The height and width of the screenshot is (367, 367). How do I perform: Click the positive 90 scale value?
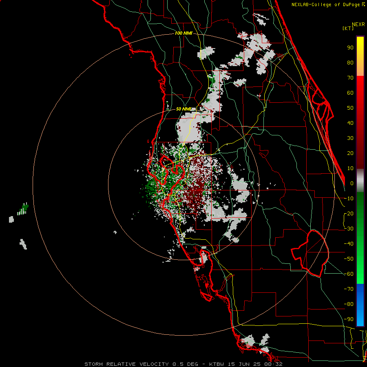pos(350,48)
